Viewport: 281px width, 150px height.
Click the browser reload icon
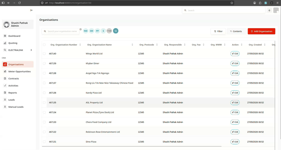coord(19,3)
